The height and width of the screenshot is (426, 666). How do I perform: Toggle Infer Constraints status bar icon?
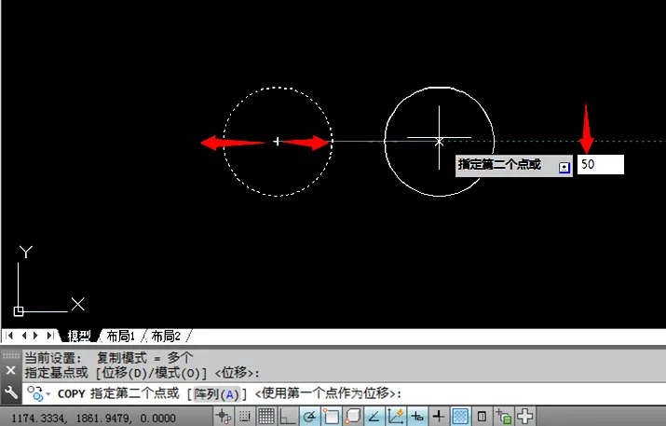click(224, 417)
